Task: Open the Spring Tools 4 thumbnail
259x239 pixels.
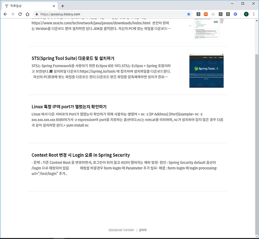Action: [206, 71]
